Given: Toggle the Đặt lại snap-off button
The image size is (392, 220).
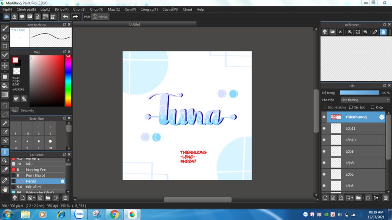Looking at the screenshot, I should tap(100, 17).
